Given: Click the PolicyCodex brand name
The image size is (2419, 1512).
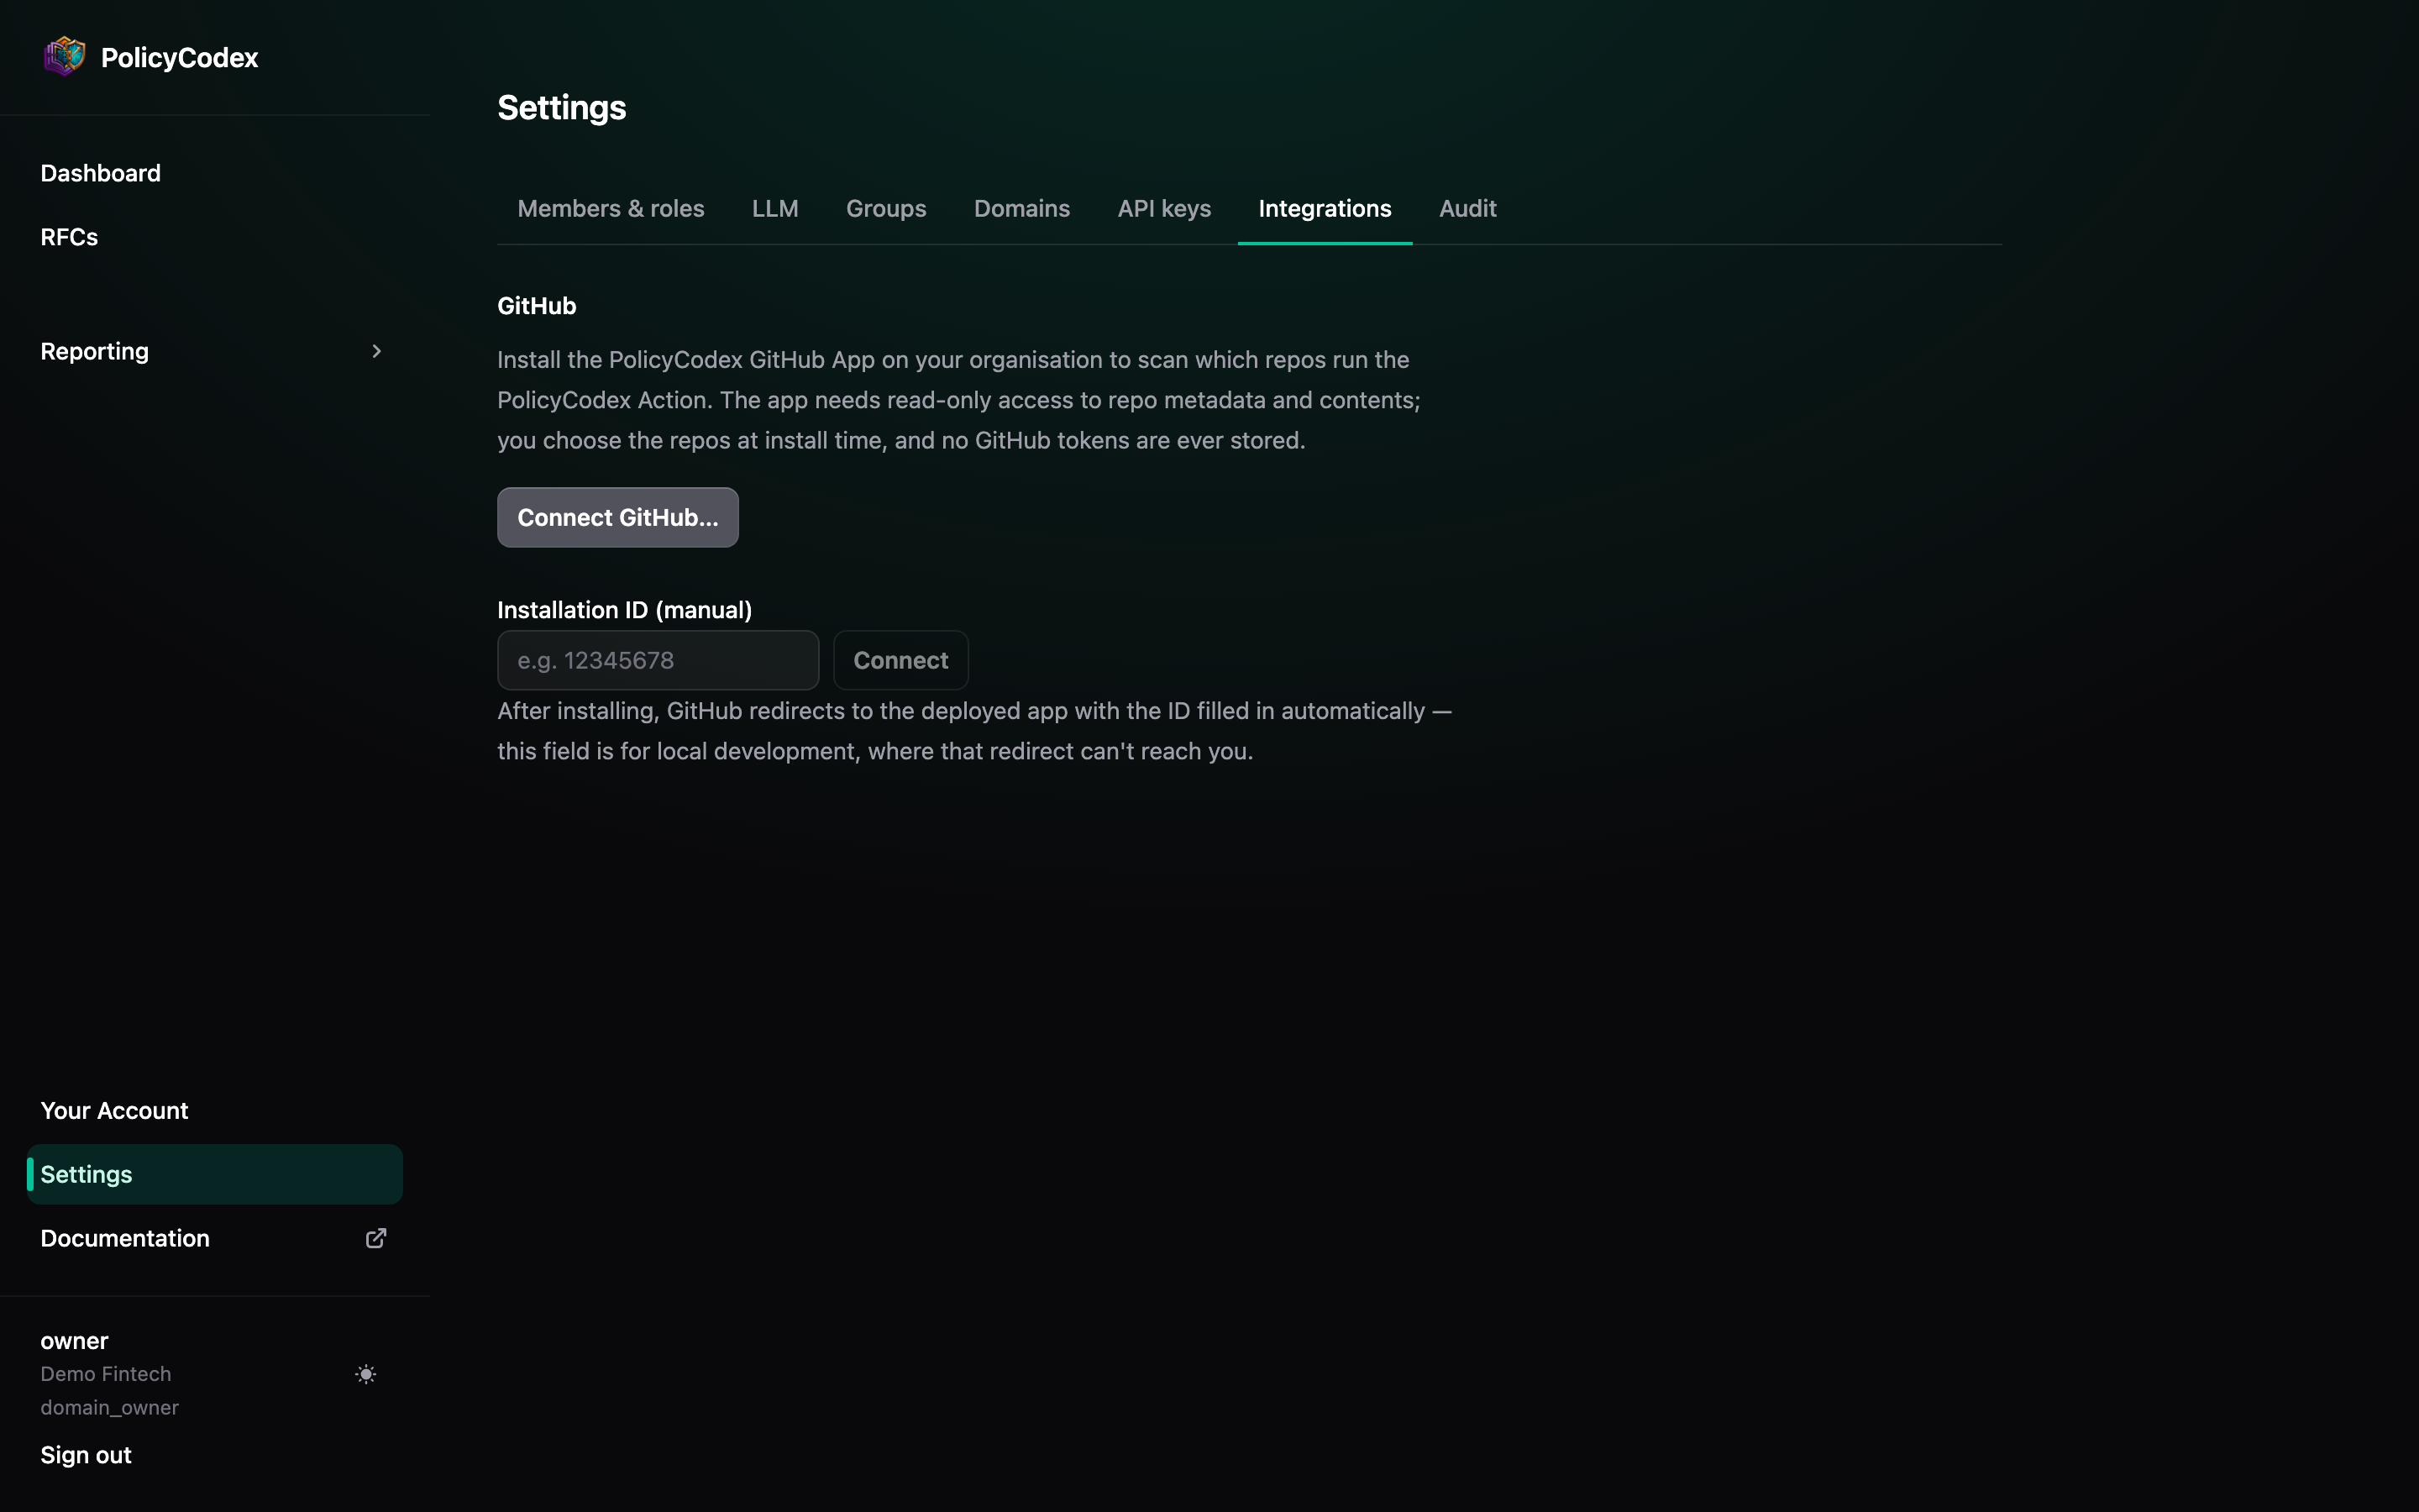Looking at the screenshot, I should pyautogui.click(x=179, y=57).
